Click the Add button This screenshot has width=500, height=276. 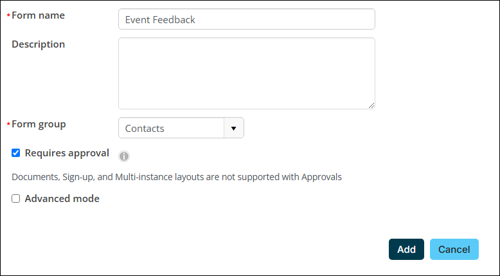click(406, 249)
